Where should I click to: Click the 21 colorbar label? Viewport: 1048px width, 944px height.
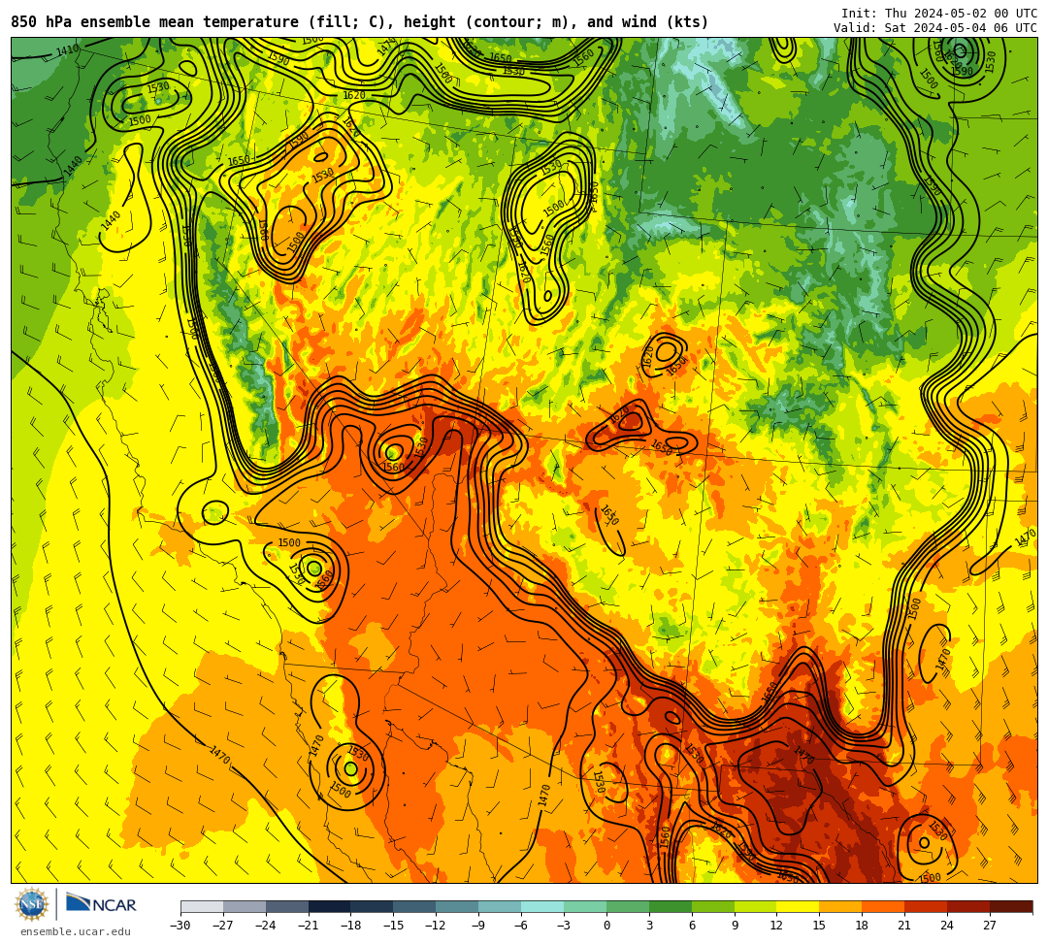click(905, 926)
